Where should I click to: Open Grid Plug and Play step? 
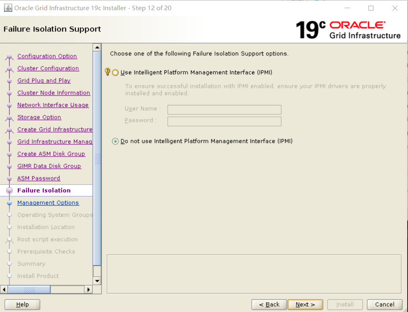tap(44, 81)
